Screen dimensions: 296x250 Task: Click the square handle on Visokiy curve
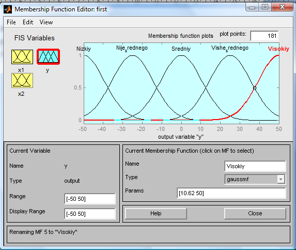point(255,88)
